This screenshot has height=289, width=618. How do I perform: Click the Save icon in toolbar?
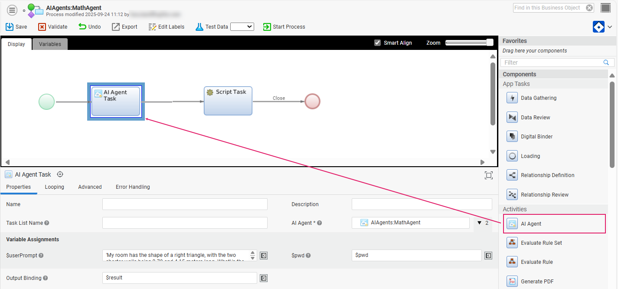10,27
